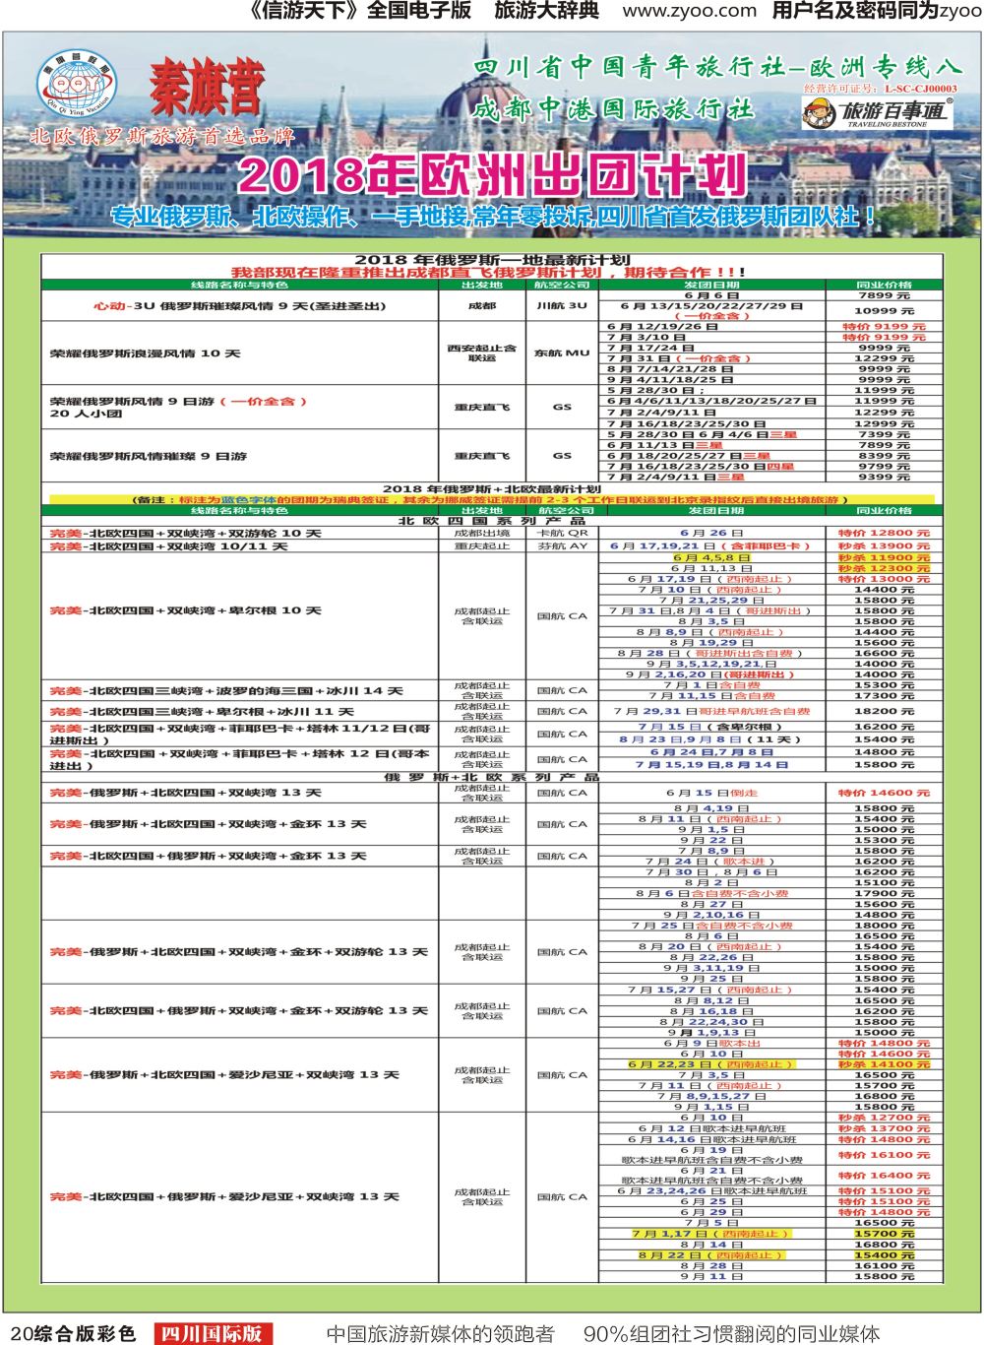Click the 四川国际版 red label

point(213,1333)
